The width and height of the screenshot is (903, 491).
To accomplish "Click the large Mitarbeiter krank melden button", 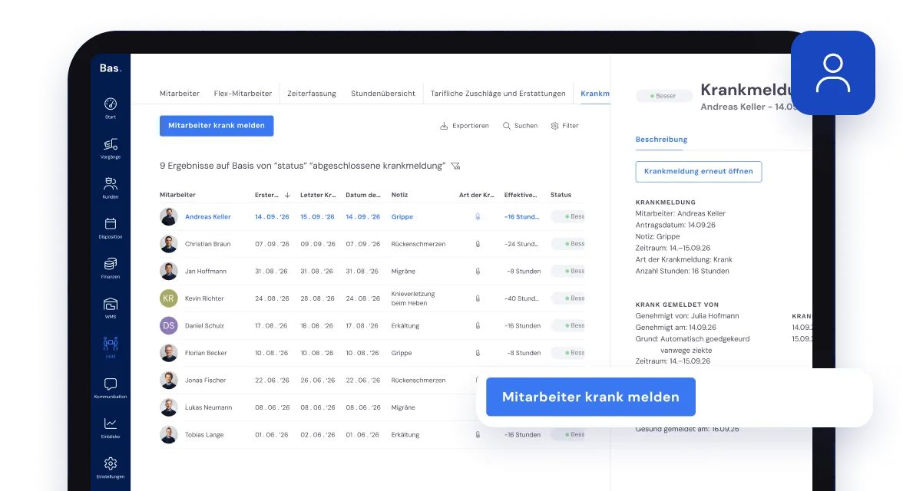I will 591,397.
